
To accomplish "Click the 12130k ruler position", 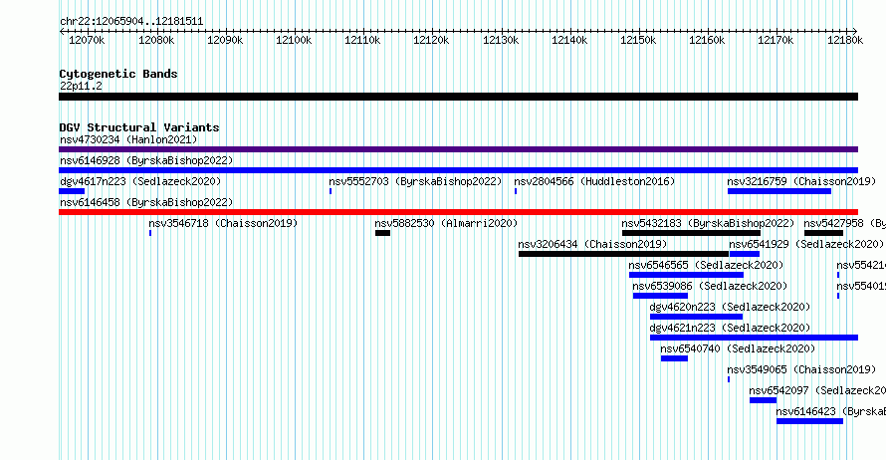I will click(501, 40).
